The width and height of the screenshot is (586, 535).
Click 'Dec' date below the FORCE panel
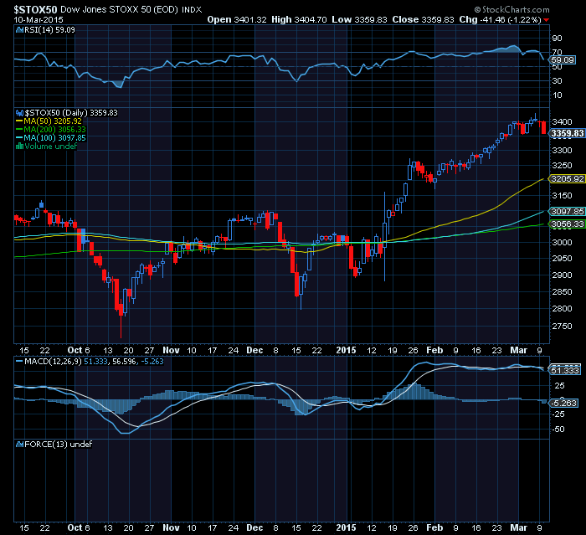(x=254, y=528)
